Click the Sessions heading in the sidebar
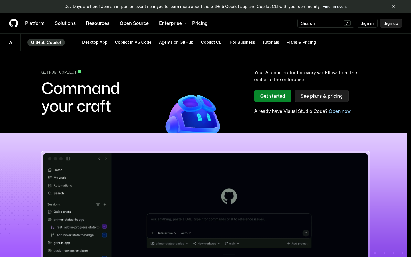 [54, 204]
